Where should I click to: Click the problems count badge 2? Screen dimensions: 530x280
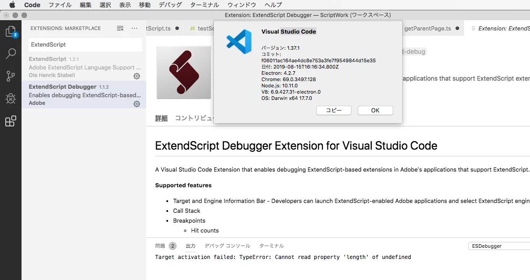tap(173, 246)
